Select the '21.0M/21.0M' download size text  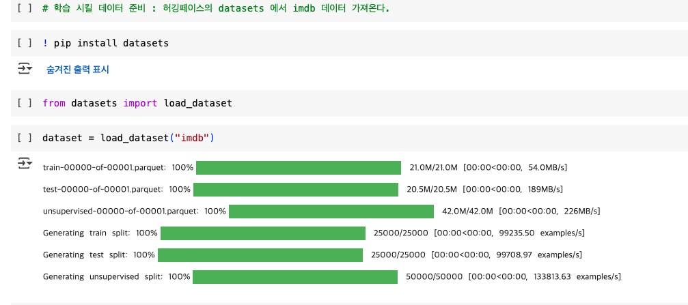pyautogui.click(x=434, y=167)
